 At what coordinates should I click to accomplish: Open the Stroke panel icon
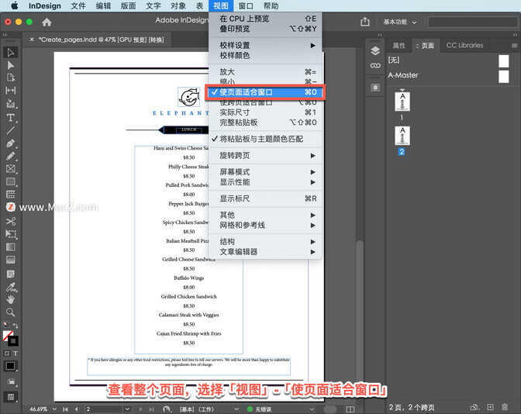[375, 88]
